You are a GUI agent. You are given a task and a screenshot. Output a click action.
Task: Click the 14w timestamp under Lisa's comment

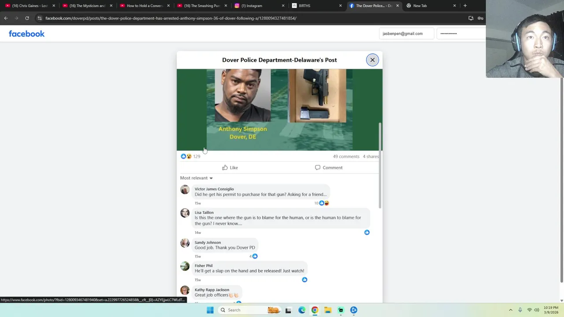(198, 232)
